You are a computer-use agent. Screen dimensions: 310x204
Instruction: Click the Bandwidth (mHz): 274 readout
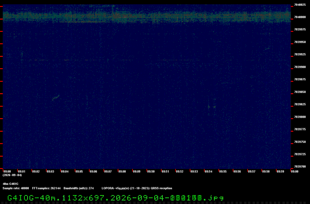[79, 188]
